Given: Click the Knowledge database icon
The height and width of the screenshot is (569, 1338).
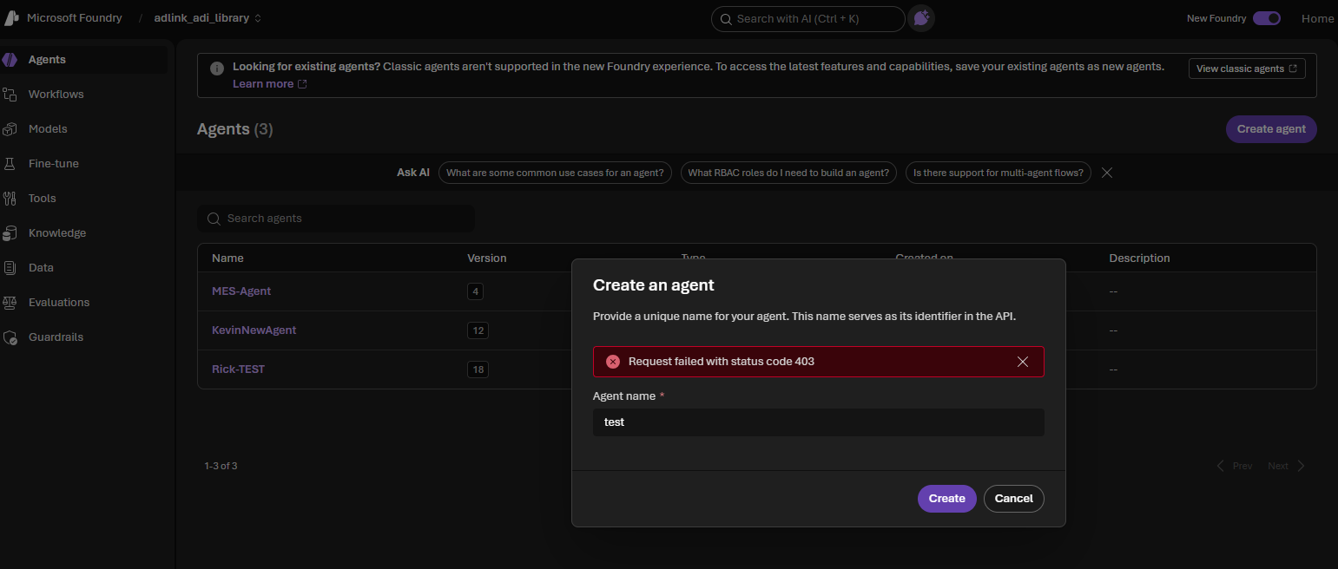Looking at the screenshot, I should coord(10,233).
